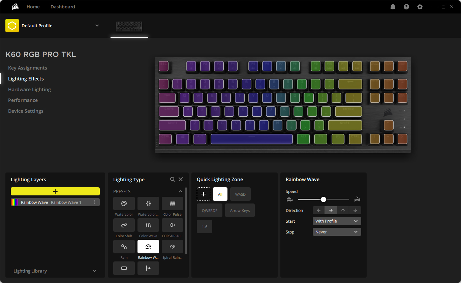Select the CAPS key on the keyboard
This screenshot has width=461, height=283.
pos(169,112)
